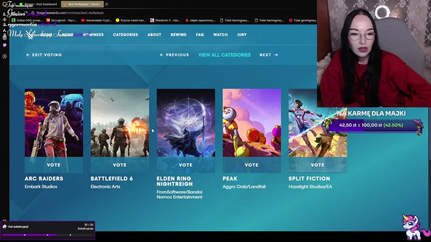Click the PEAK title text
The width and height of the screenshot is (431, 242).
[230, 178]
